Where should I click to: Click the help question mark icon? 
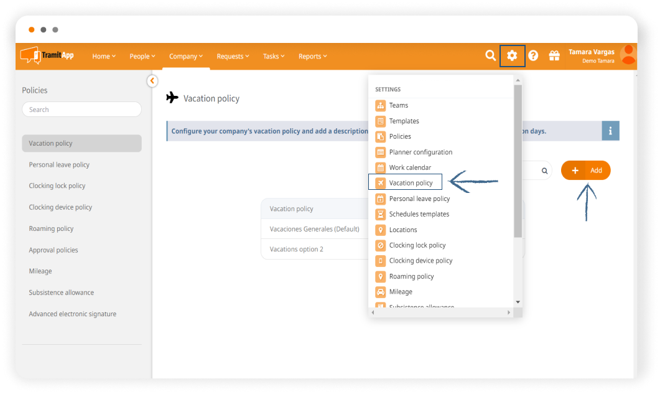click(533, 56)
